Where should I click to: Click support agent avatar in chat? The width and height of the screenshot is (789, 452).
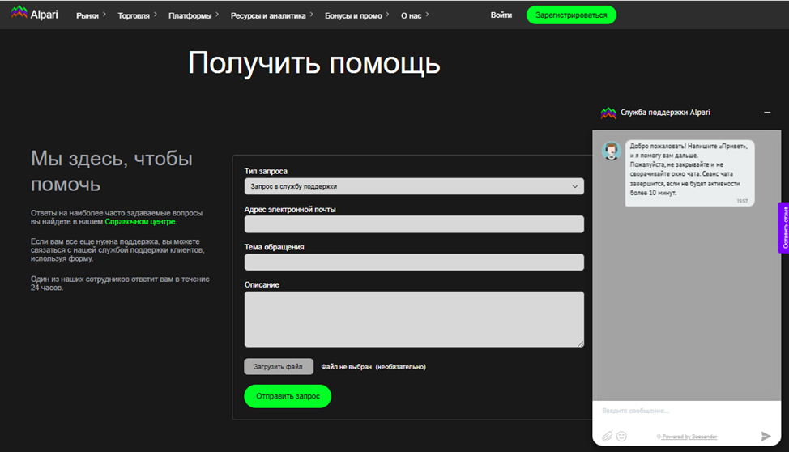pos(612,151)
